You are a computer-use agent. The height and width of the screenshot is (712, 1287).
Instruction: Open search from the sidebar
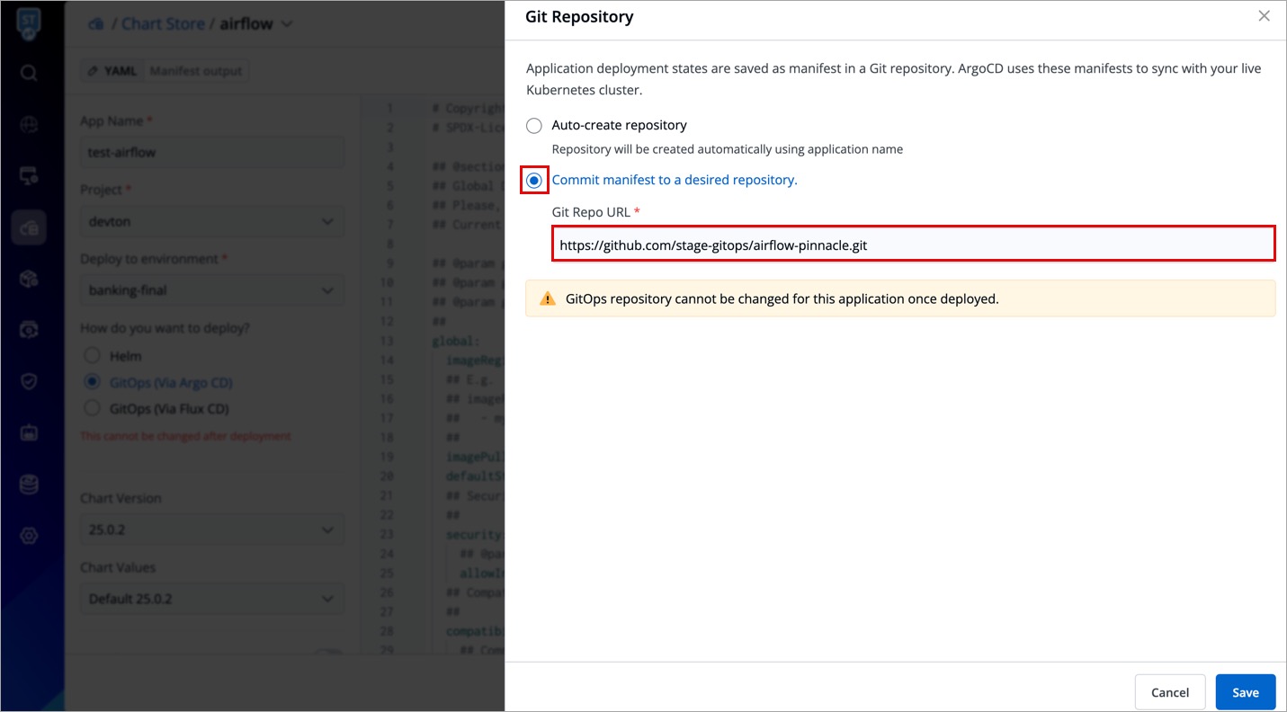coord(29,73)
